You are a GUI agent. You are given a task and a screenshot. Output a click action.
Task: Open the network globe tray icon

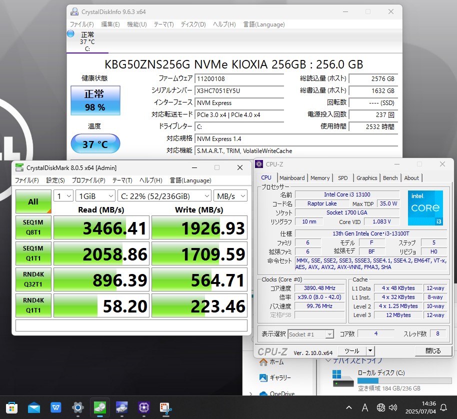pyautogui.click(x=380, y=407)
